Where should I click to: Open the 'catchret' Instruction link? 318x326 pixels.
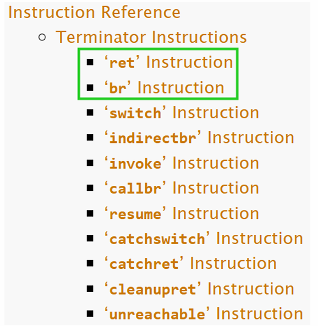(190, 264)
